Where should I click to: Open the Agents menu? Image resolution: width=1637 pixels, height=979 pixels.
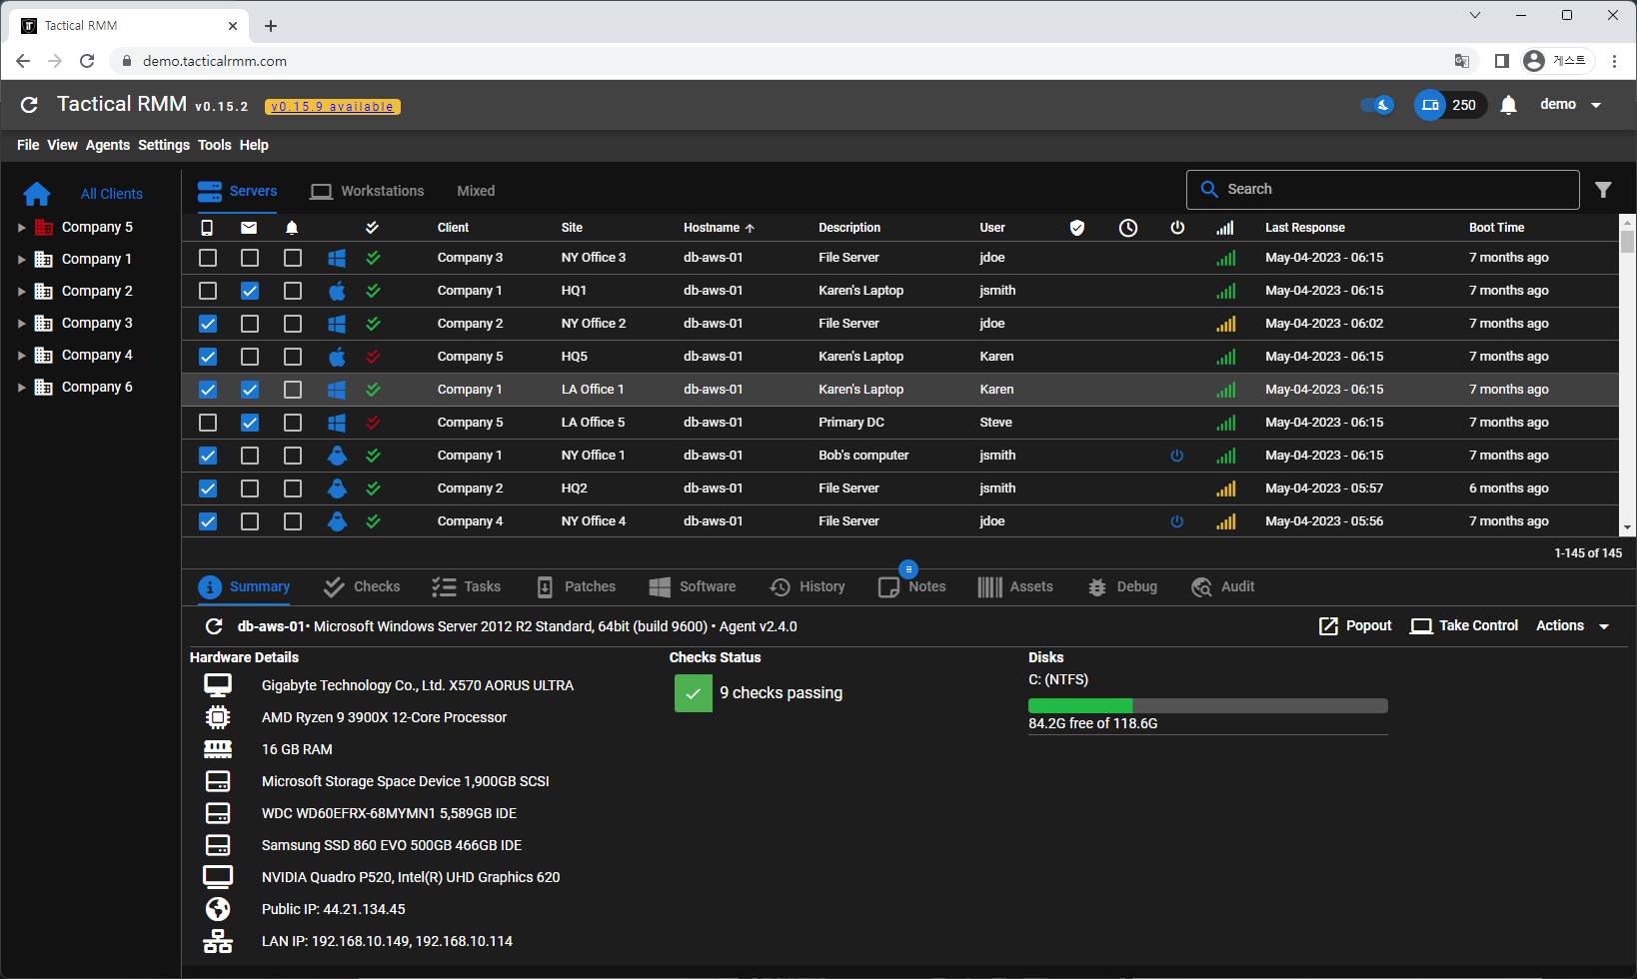(108, 145)
